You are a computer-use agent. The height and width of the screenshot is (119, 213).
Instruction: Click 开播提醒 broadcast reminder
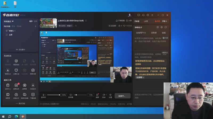click(120, 21)
